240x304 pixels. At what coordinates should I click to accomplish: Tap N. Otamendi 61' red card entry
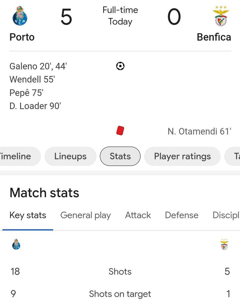(x=199, y=131)
